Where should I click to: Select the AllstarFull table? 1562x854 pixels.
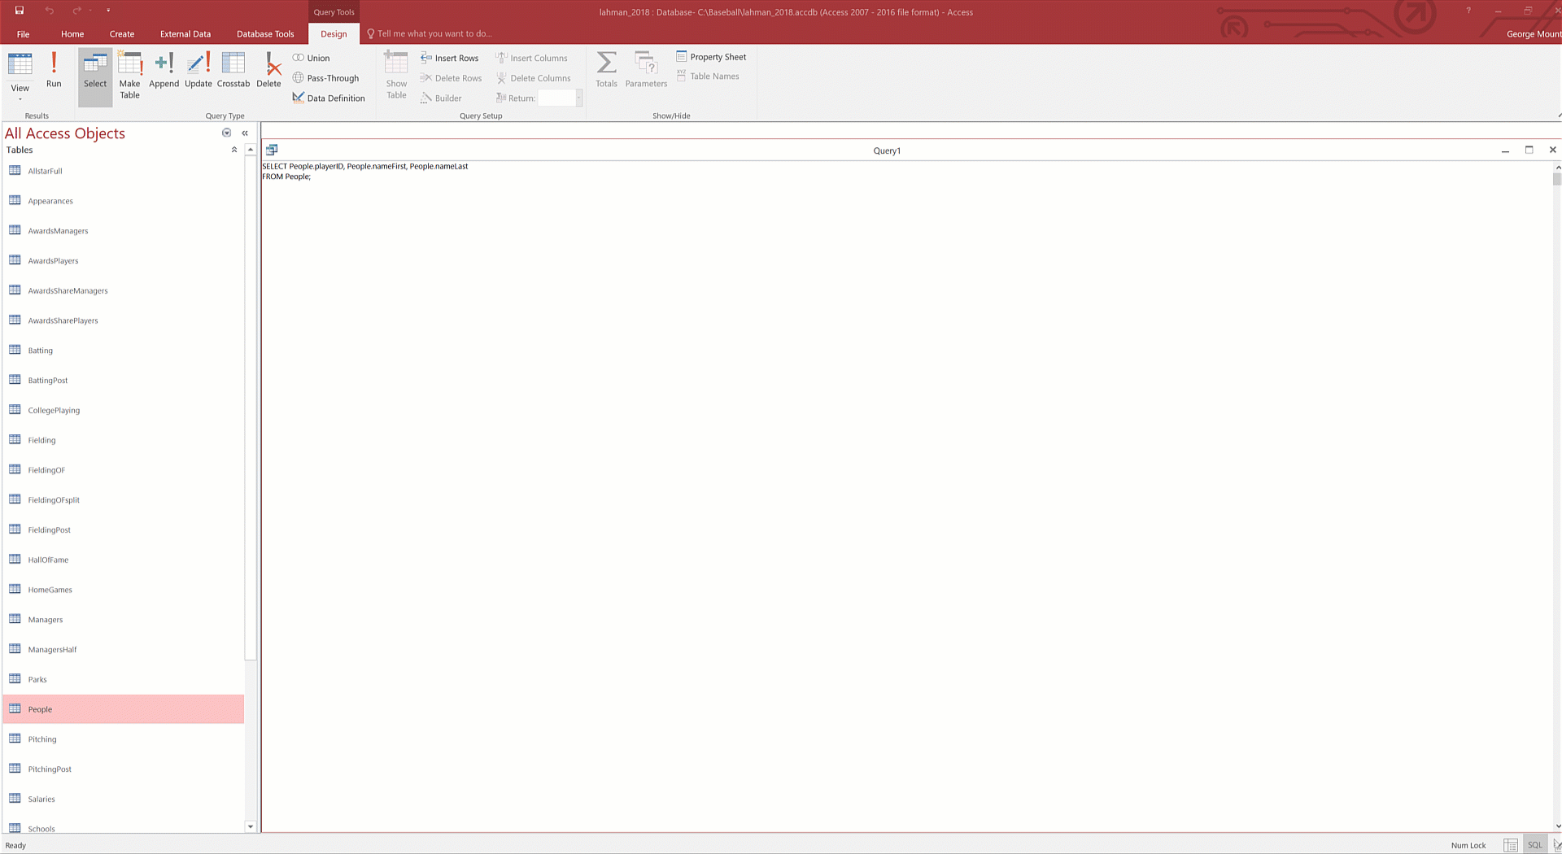(x=124, y=171)
